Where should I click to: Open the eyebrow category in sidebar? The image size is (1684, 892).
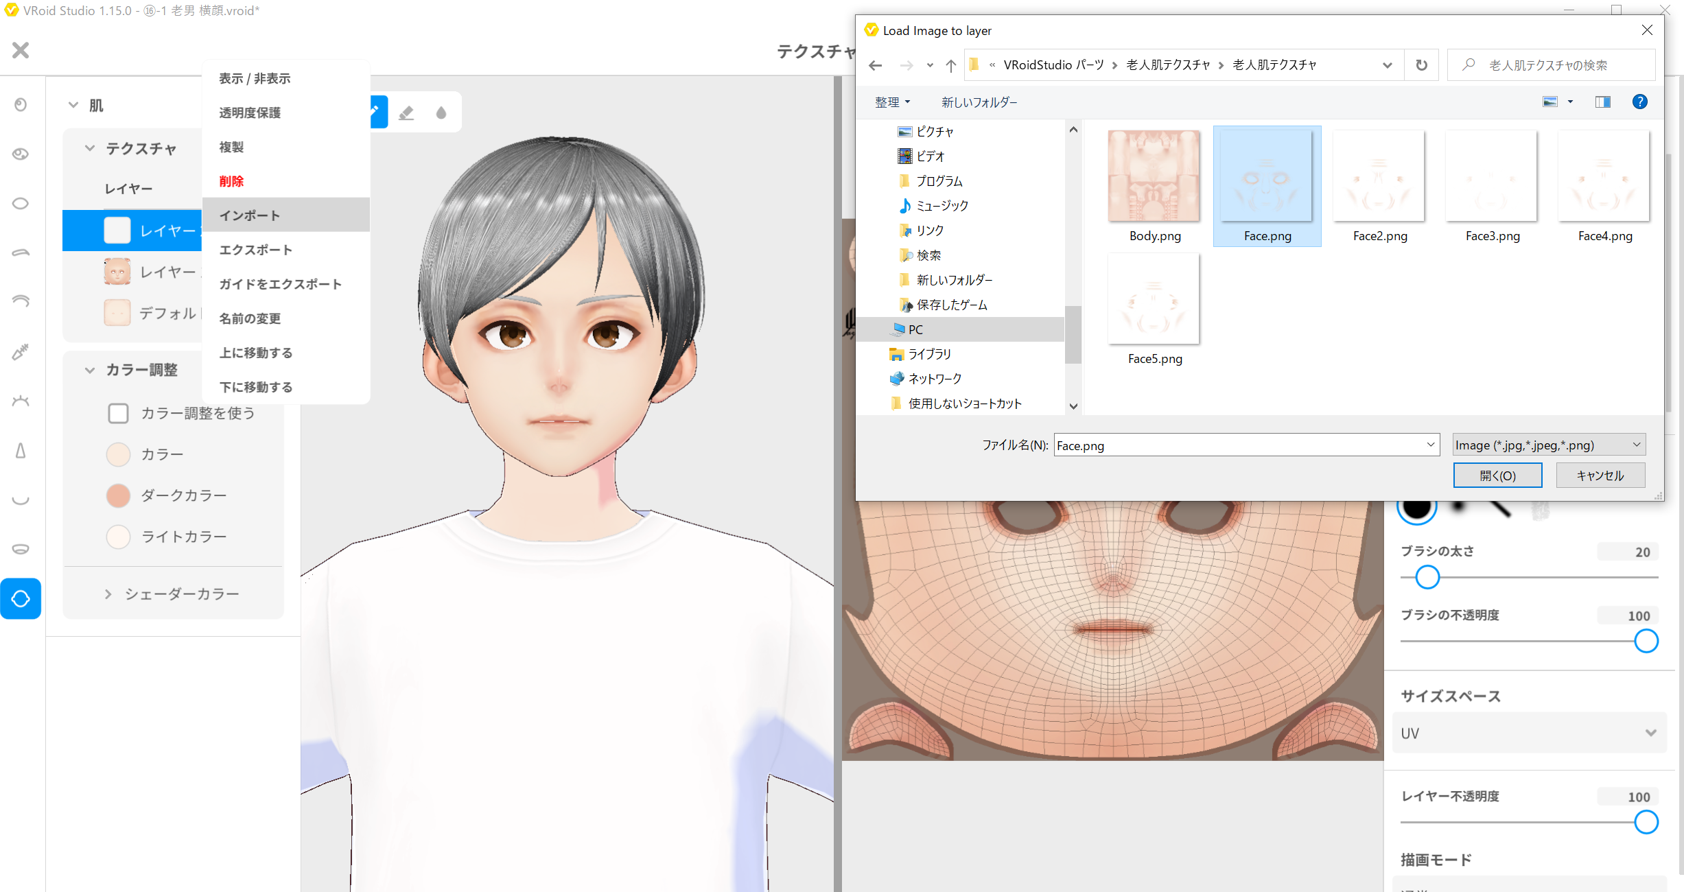(x=21, y=253)
